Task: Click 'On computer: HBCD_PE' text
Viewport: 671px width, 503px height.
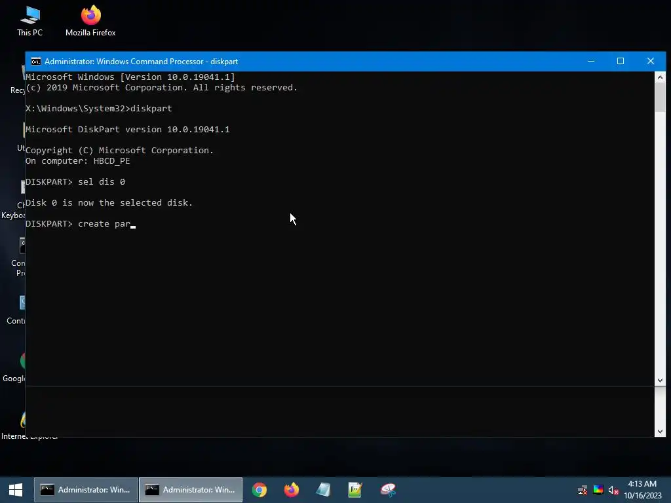Action: [x=78, y=161]
